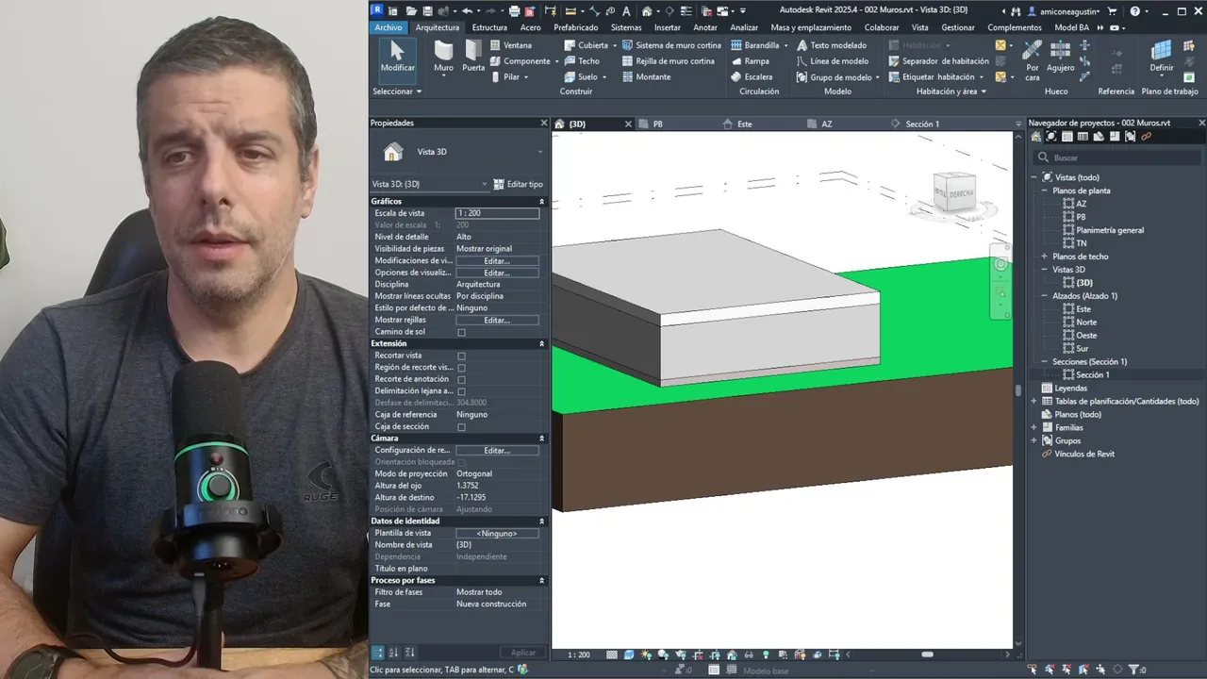
Task: Toggle Recorte de anotación checkbox
Action: pyautogui.click(x=461, y=379)
